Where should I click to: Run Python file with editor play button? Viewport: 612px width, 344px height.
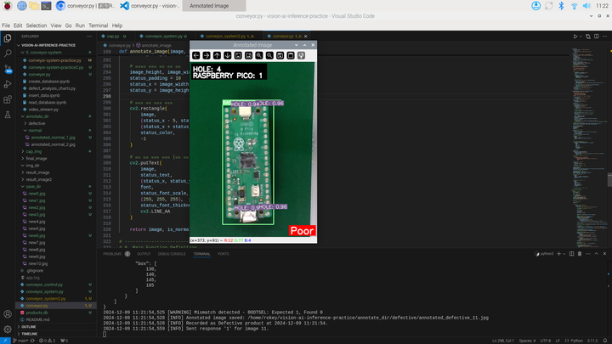click(575, 37)
